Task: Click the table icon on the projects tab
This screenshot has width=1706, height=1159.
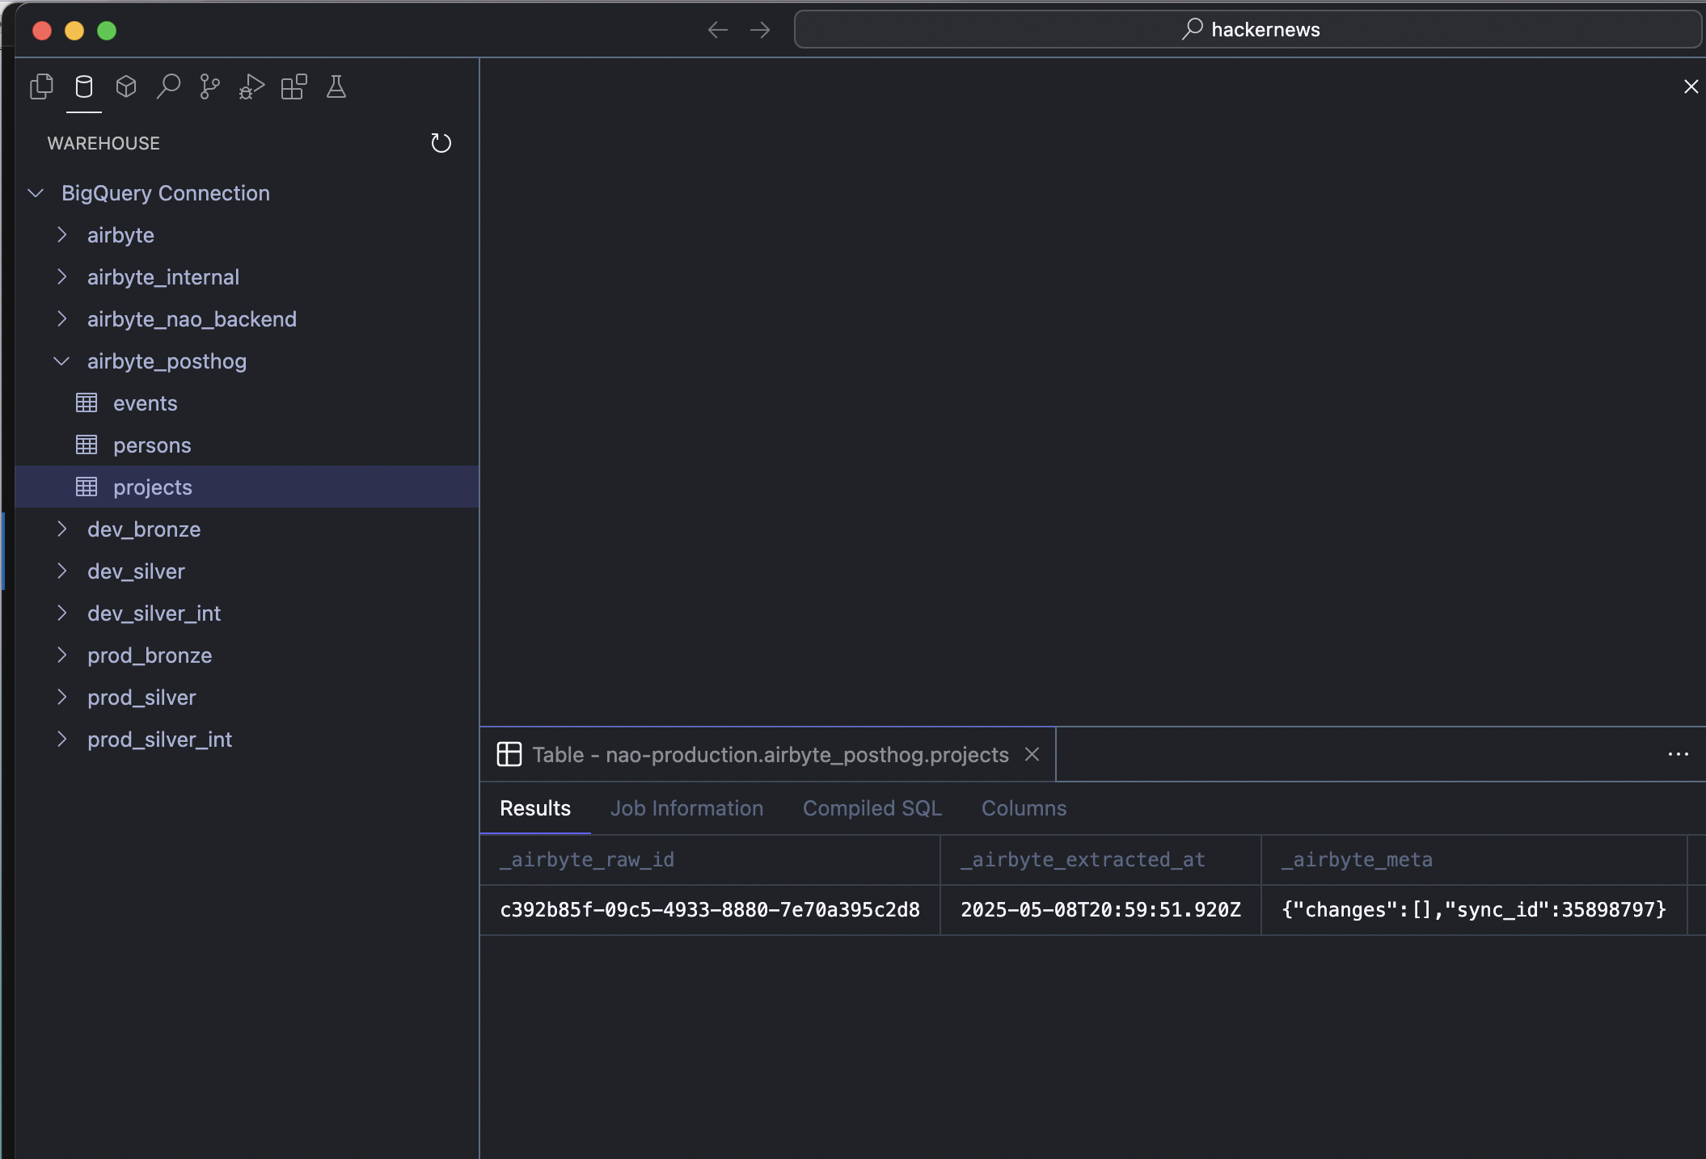Action: (509, 754)
